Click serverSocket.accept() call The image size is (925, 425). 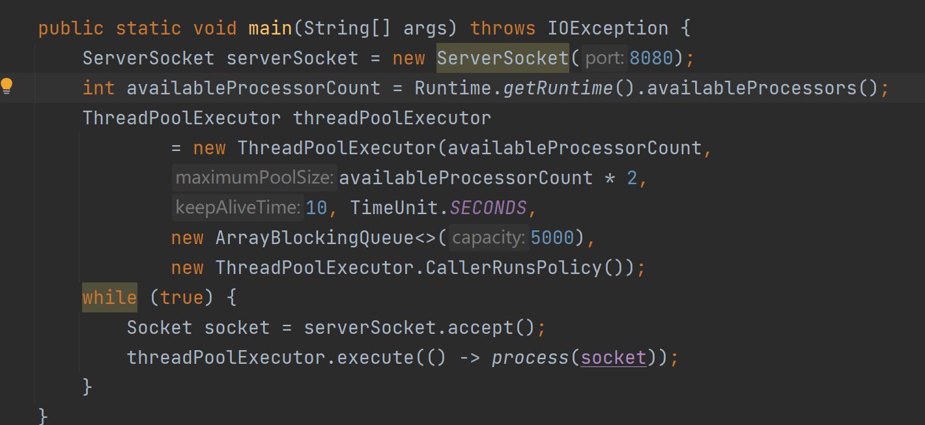tap(419, 327)
